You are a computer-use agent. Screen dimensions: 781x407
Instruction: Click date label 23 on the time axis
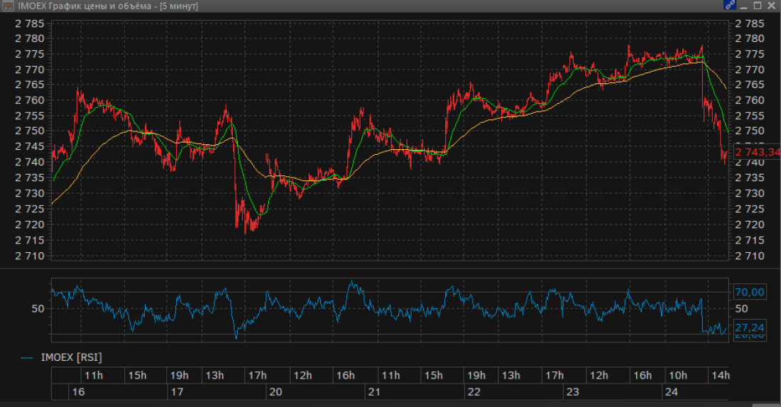coord(573,392)
